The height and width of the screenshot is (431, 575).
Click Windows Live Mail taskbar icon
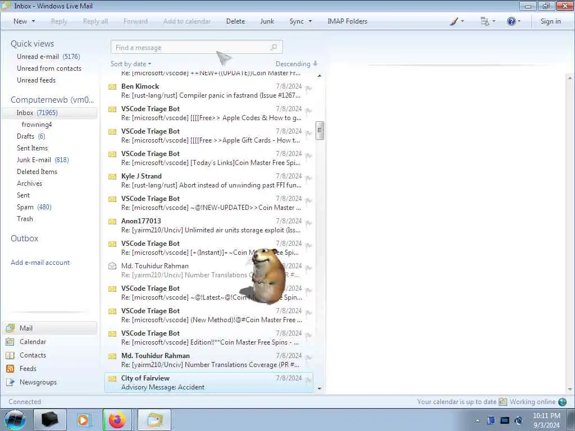click(154, 420)
